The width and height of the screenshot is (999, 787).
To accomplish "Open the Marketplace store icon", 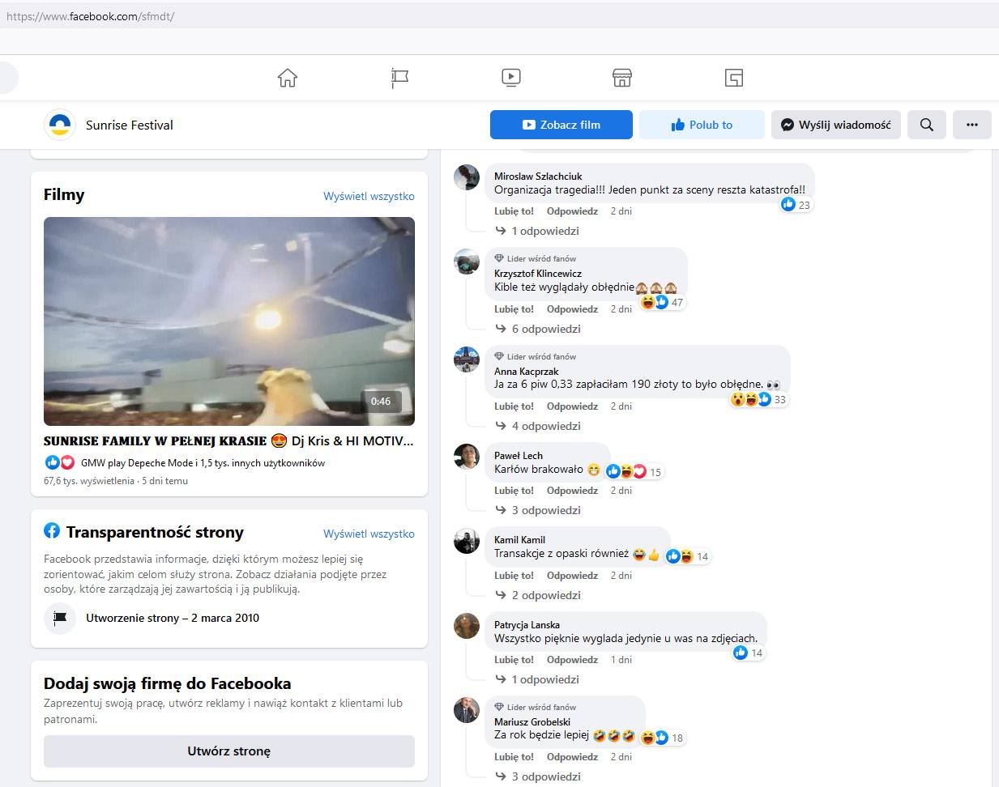I will (622, 78).
